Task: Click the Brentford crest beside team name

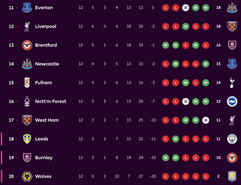Action: [x=27, y=45]
